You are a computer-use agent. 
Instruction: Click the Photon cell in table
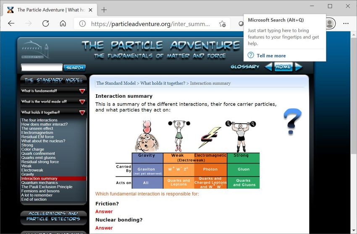(210, 170)
